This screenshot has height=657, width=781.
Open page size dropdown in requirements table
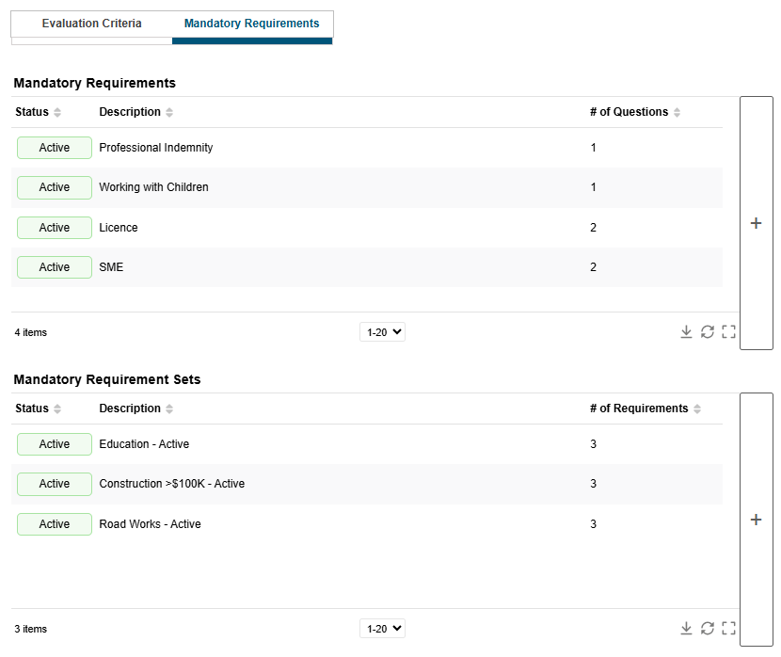(383, 332)
